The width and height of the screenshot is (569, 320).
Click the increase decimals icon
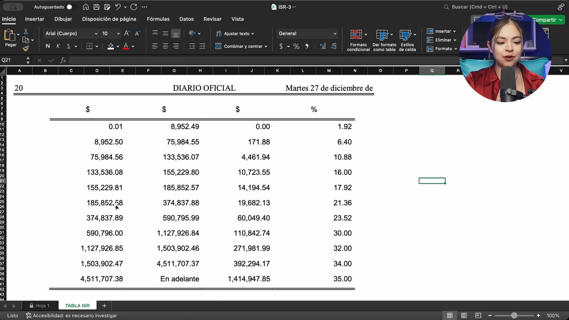[323, 46]
